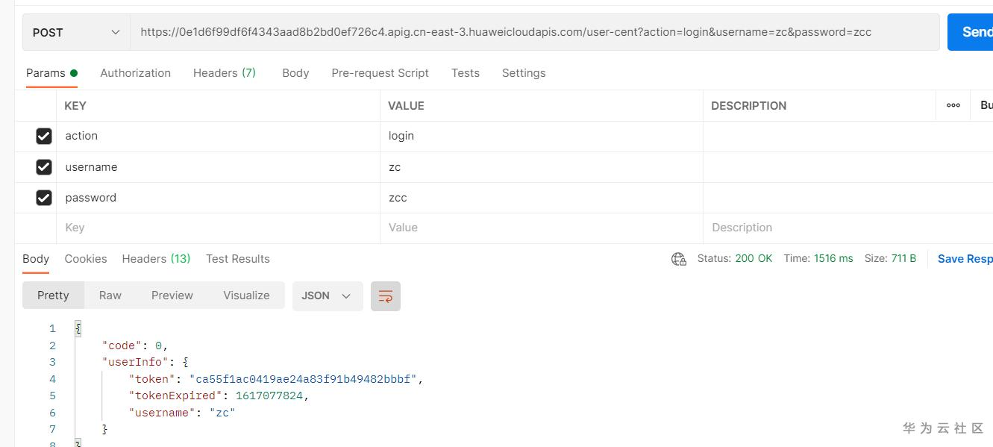Click the network globe icon
Screen dimensions: 993x447
[678, 259]
